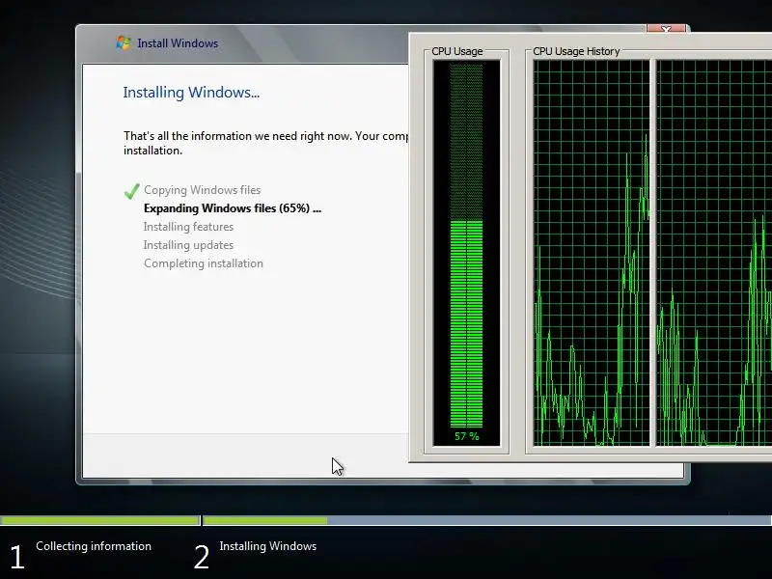Click the "Collecting information" stage label

94,546
